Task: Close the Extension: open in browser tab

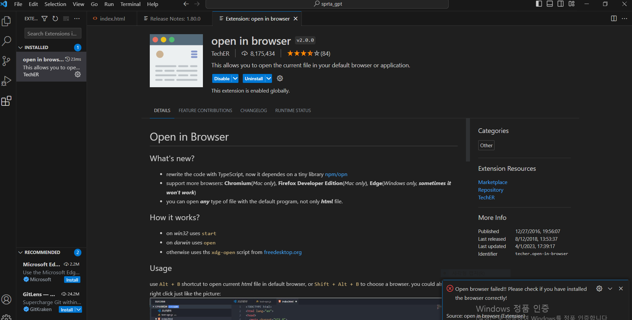Action: 296,19
